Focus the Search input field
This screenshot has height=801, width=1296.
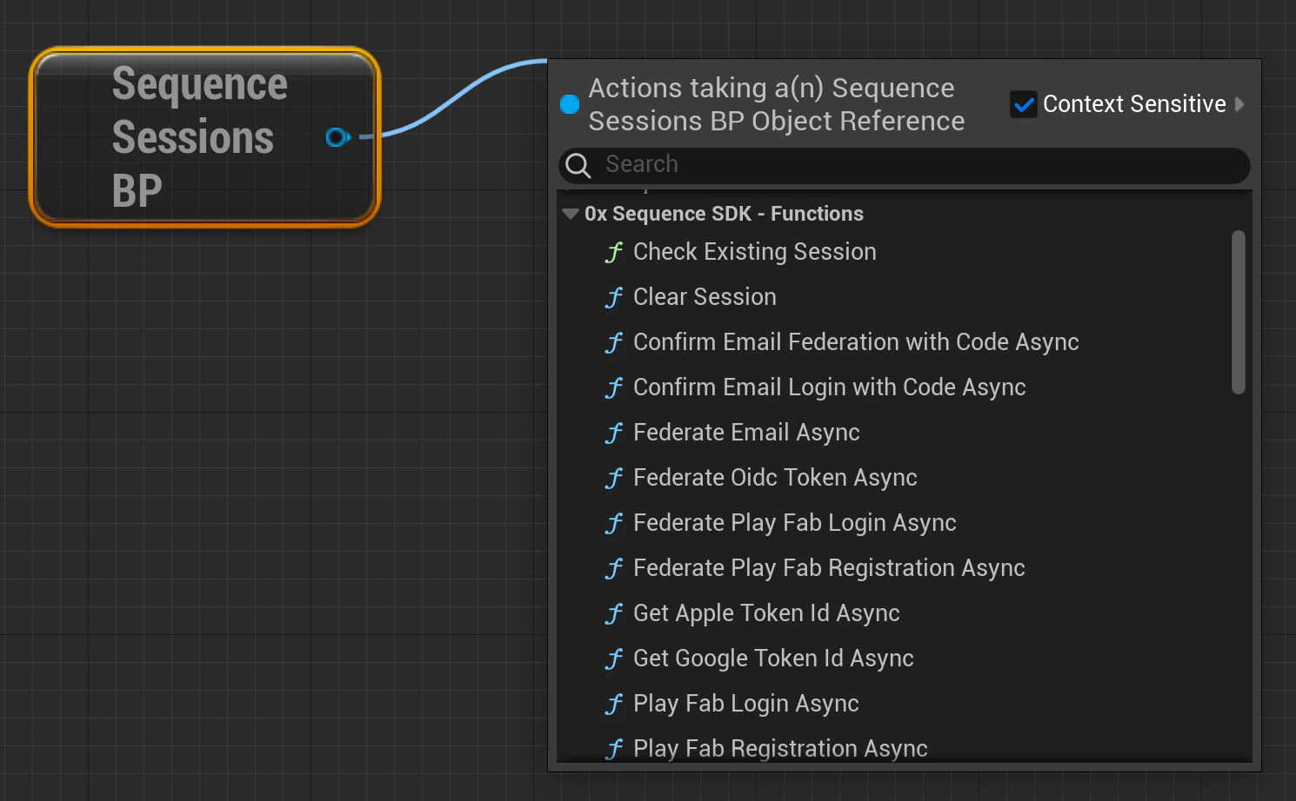[x=905, y=164]
